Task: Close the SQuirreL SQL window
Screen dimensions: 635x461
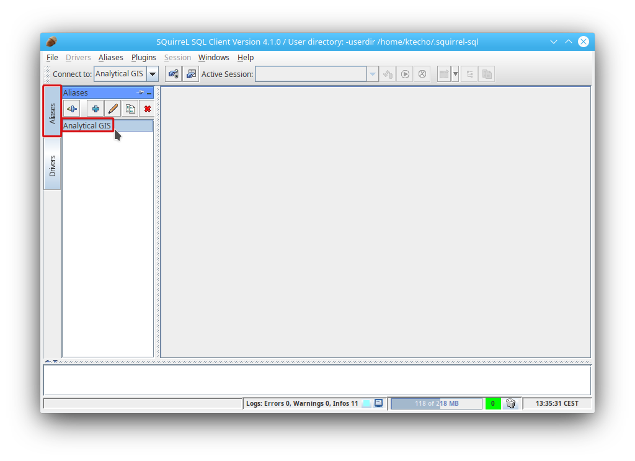Action: click(583, 42)
